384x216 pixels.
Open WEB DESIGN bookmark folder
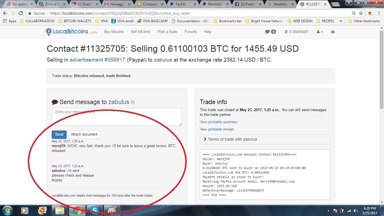tap(300, 21)
